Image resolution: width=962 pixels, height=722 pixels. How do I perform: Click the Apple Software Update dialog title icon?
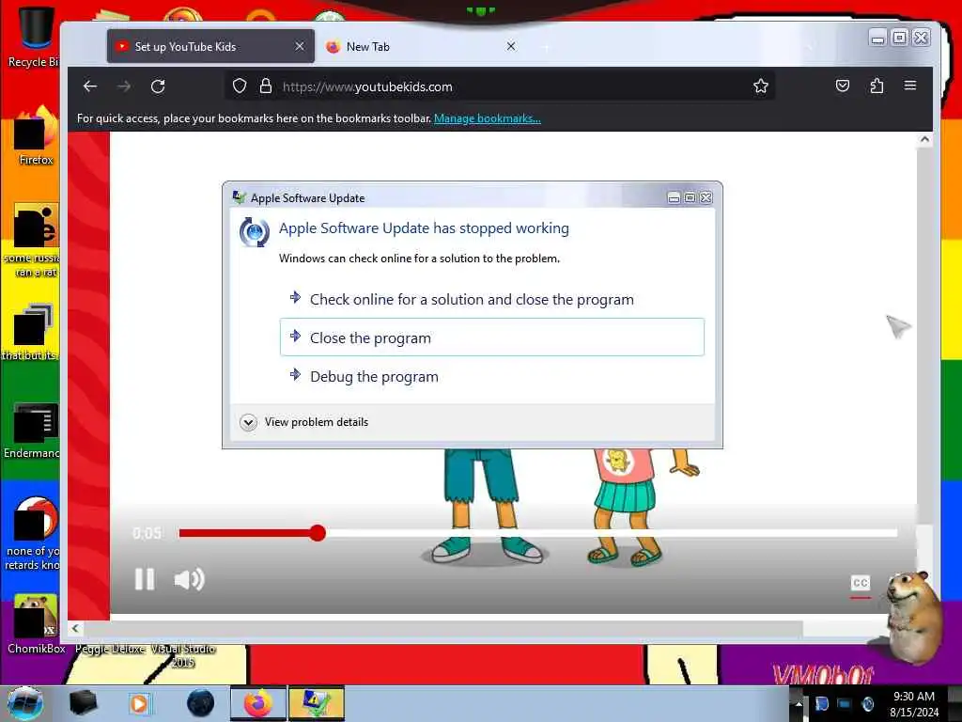tap(239, 197)
